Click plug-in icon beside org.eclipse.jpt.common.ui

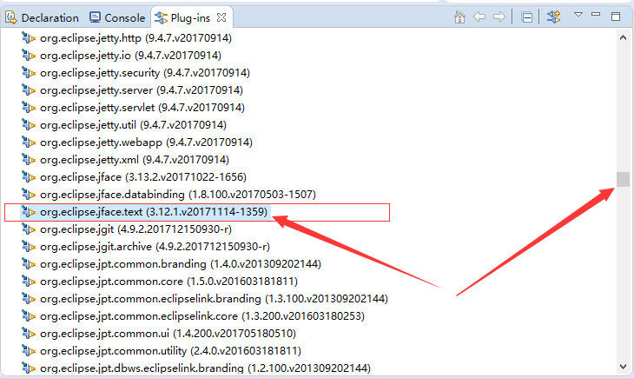(x=29, y=334)
